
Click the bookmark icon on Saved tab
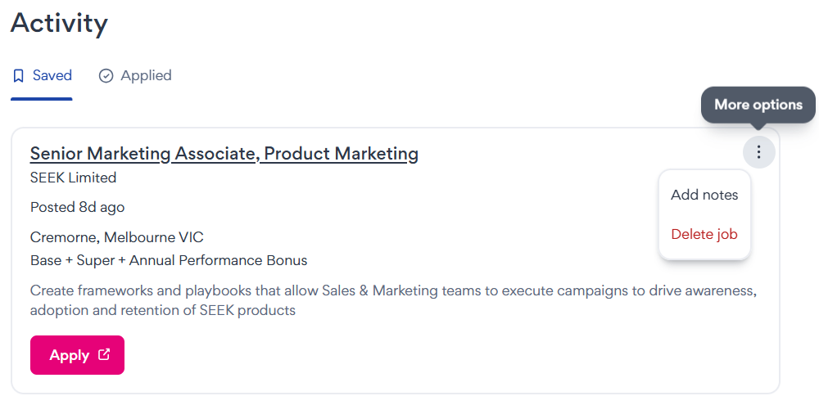click(19, 76)
